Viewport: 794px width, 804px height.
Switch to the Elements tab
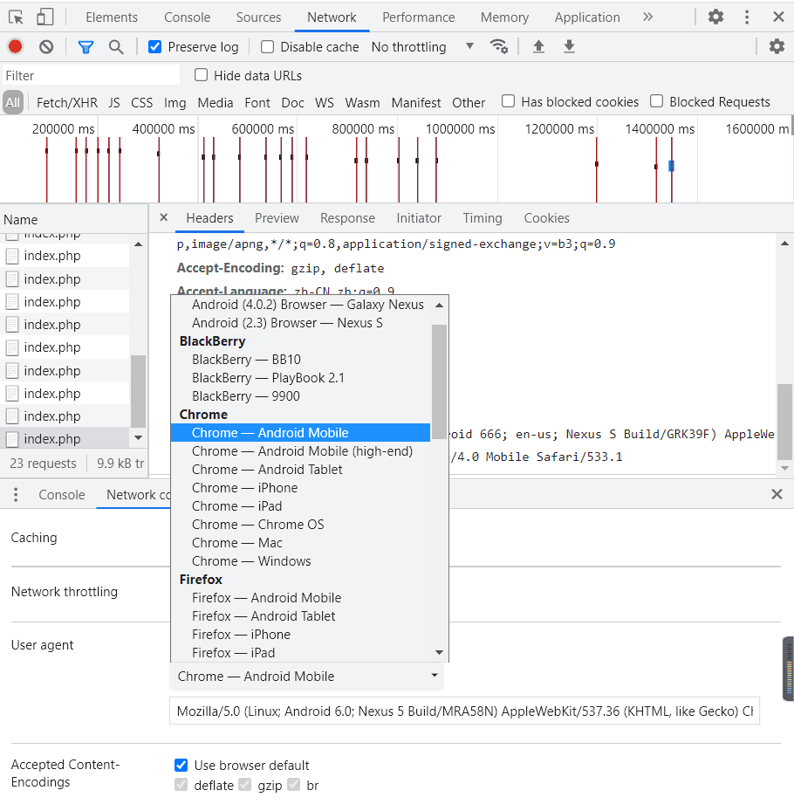coord(112,17)
